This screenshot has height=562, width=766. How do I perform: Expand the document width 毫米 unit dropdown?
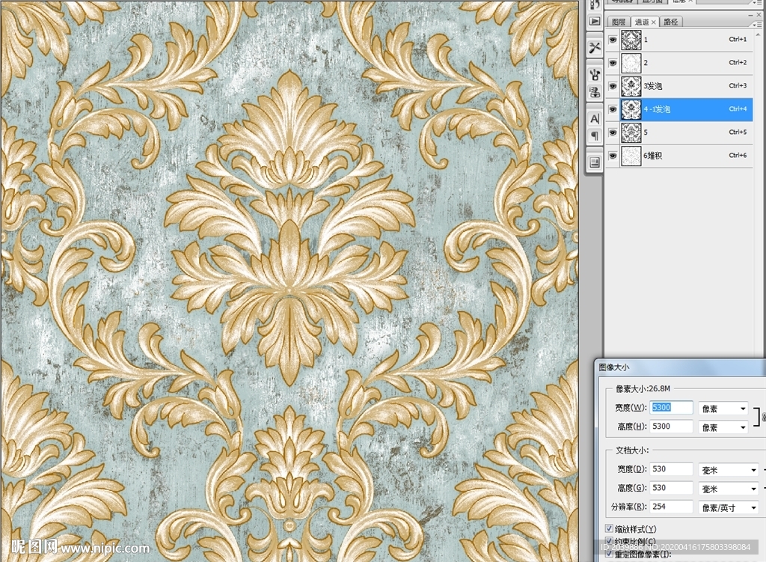coord(729,470)
